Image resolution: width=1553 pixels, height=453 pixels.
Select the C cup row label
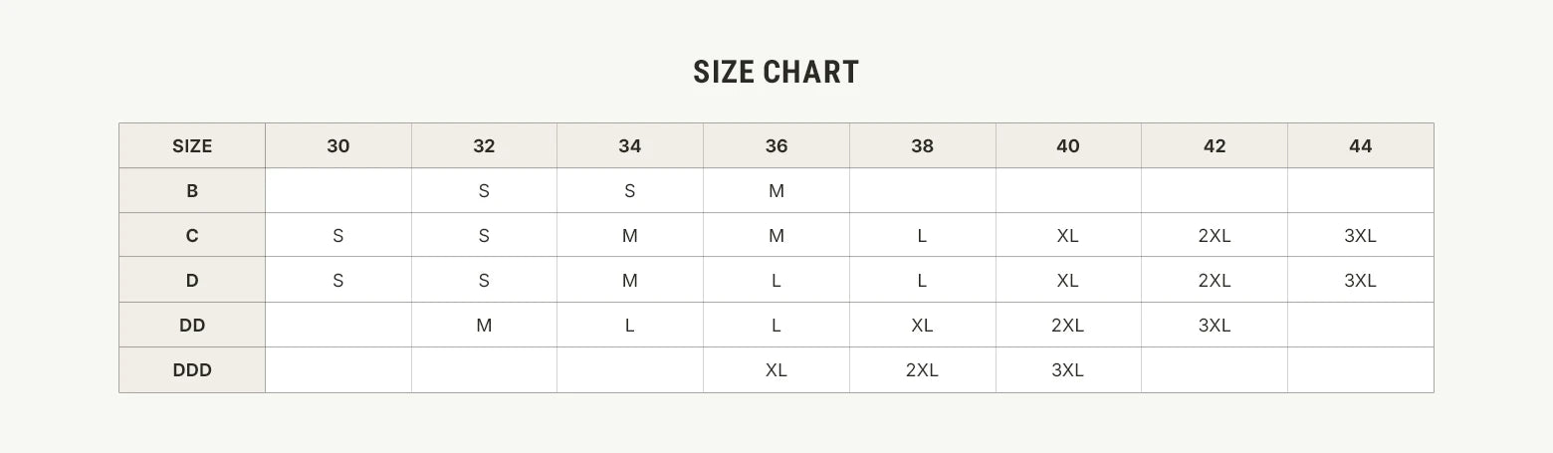coord(192,235)
